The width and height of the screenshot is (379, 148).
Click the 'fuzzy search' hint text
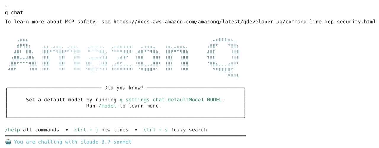pyautogui.click(x=189, y=130)
